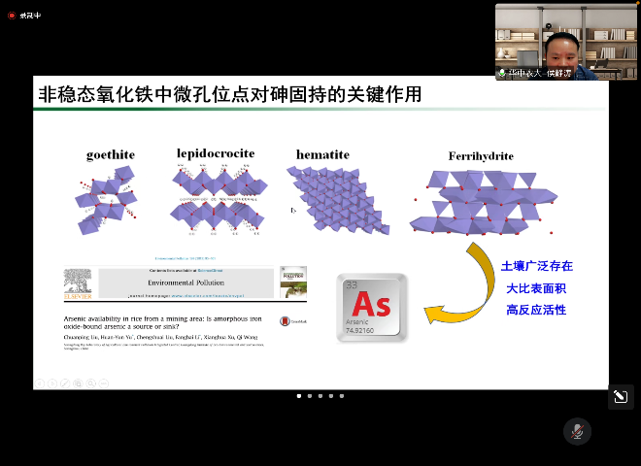Viewport: 641px width, 466px height.
Task: Click the Environmental Pollution journal cover thumbnail
Action: (x=293, y=282)
